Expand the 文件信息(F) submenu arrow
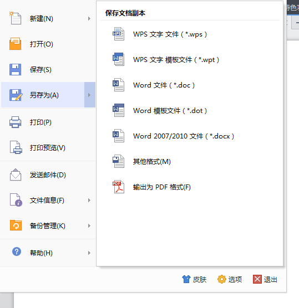Viewport: 299px width, 308px height. [x=89, y=200]
